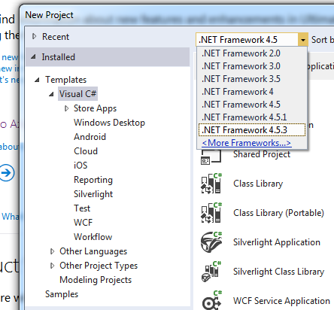Close the framework version dropdown arrow
The image size is (334, 310).
click(303, 40)
